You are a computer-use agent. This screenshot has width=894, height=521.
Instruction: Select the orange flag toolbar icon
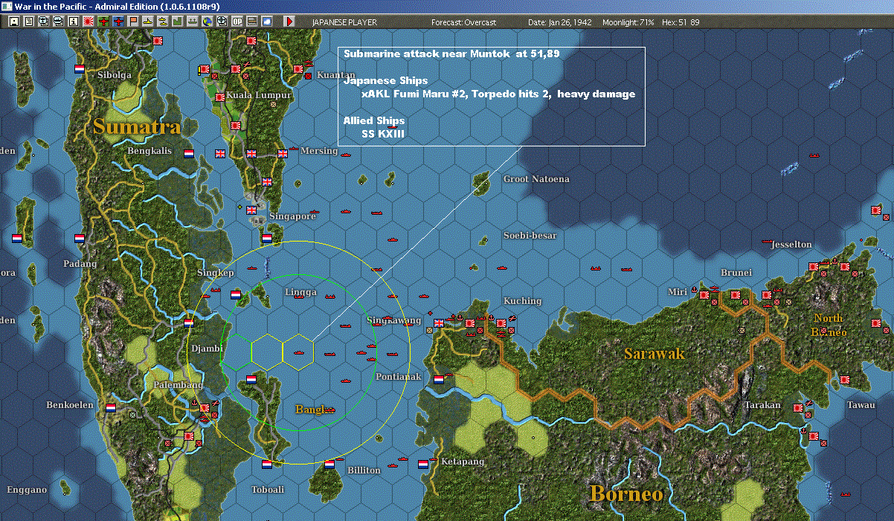pos(134,22)
